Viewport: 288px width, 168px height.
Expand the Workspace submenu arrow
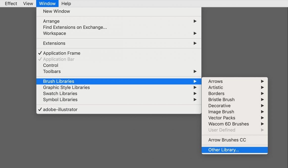click(195, 33)
